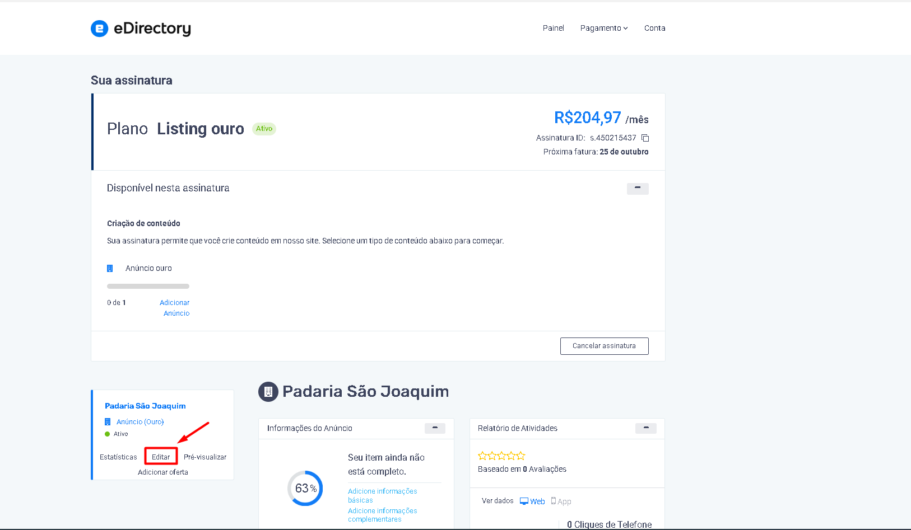Click Editar for Padaria São Joaquim

[161, 457]
